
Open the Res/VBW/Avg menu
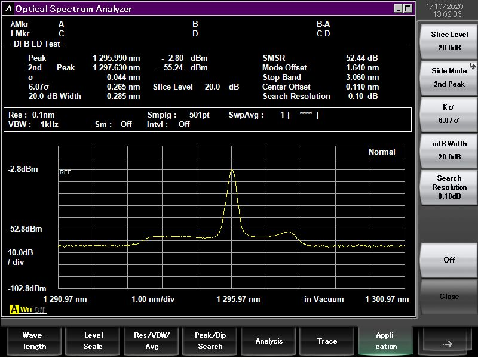(x=152, y=341)
